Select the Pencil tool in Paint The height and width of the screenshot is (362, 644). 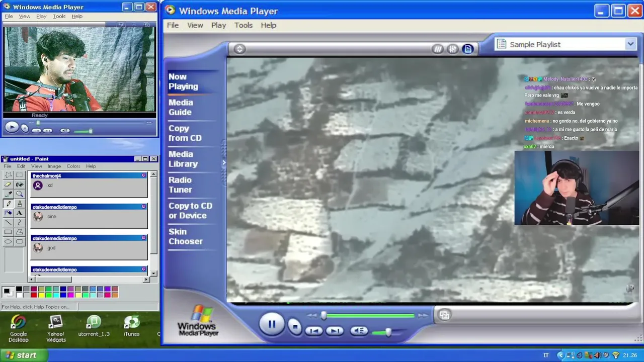[8, 204]
